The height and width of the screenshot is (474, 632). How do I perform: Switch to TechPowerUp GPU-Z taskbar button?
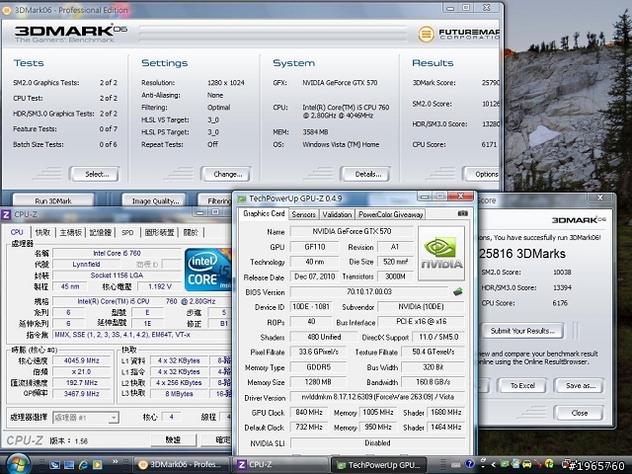(379, 465)
